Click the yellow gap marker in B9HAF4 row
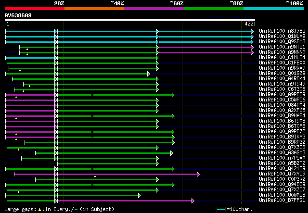Viewport: 308px width, 213px height. (x=16, y=118)
